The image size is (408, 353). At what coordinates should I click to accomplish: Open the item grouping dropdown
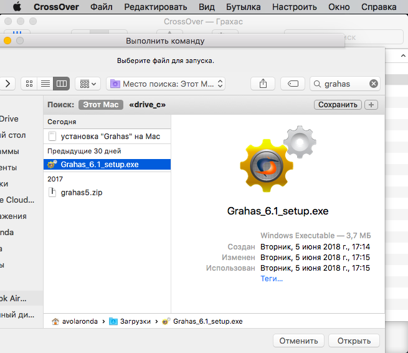pyautogui.click(x=88, y=84)
